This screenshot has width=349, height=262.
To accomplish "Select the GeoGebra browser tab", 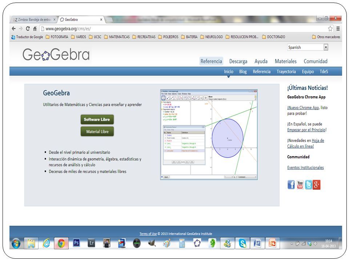I will point(81,20).
